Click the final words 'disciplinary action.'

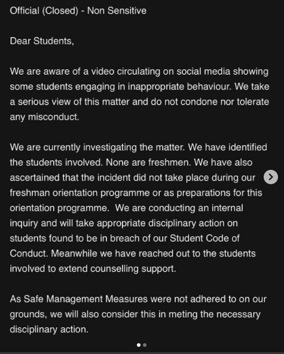coord(49,329)
